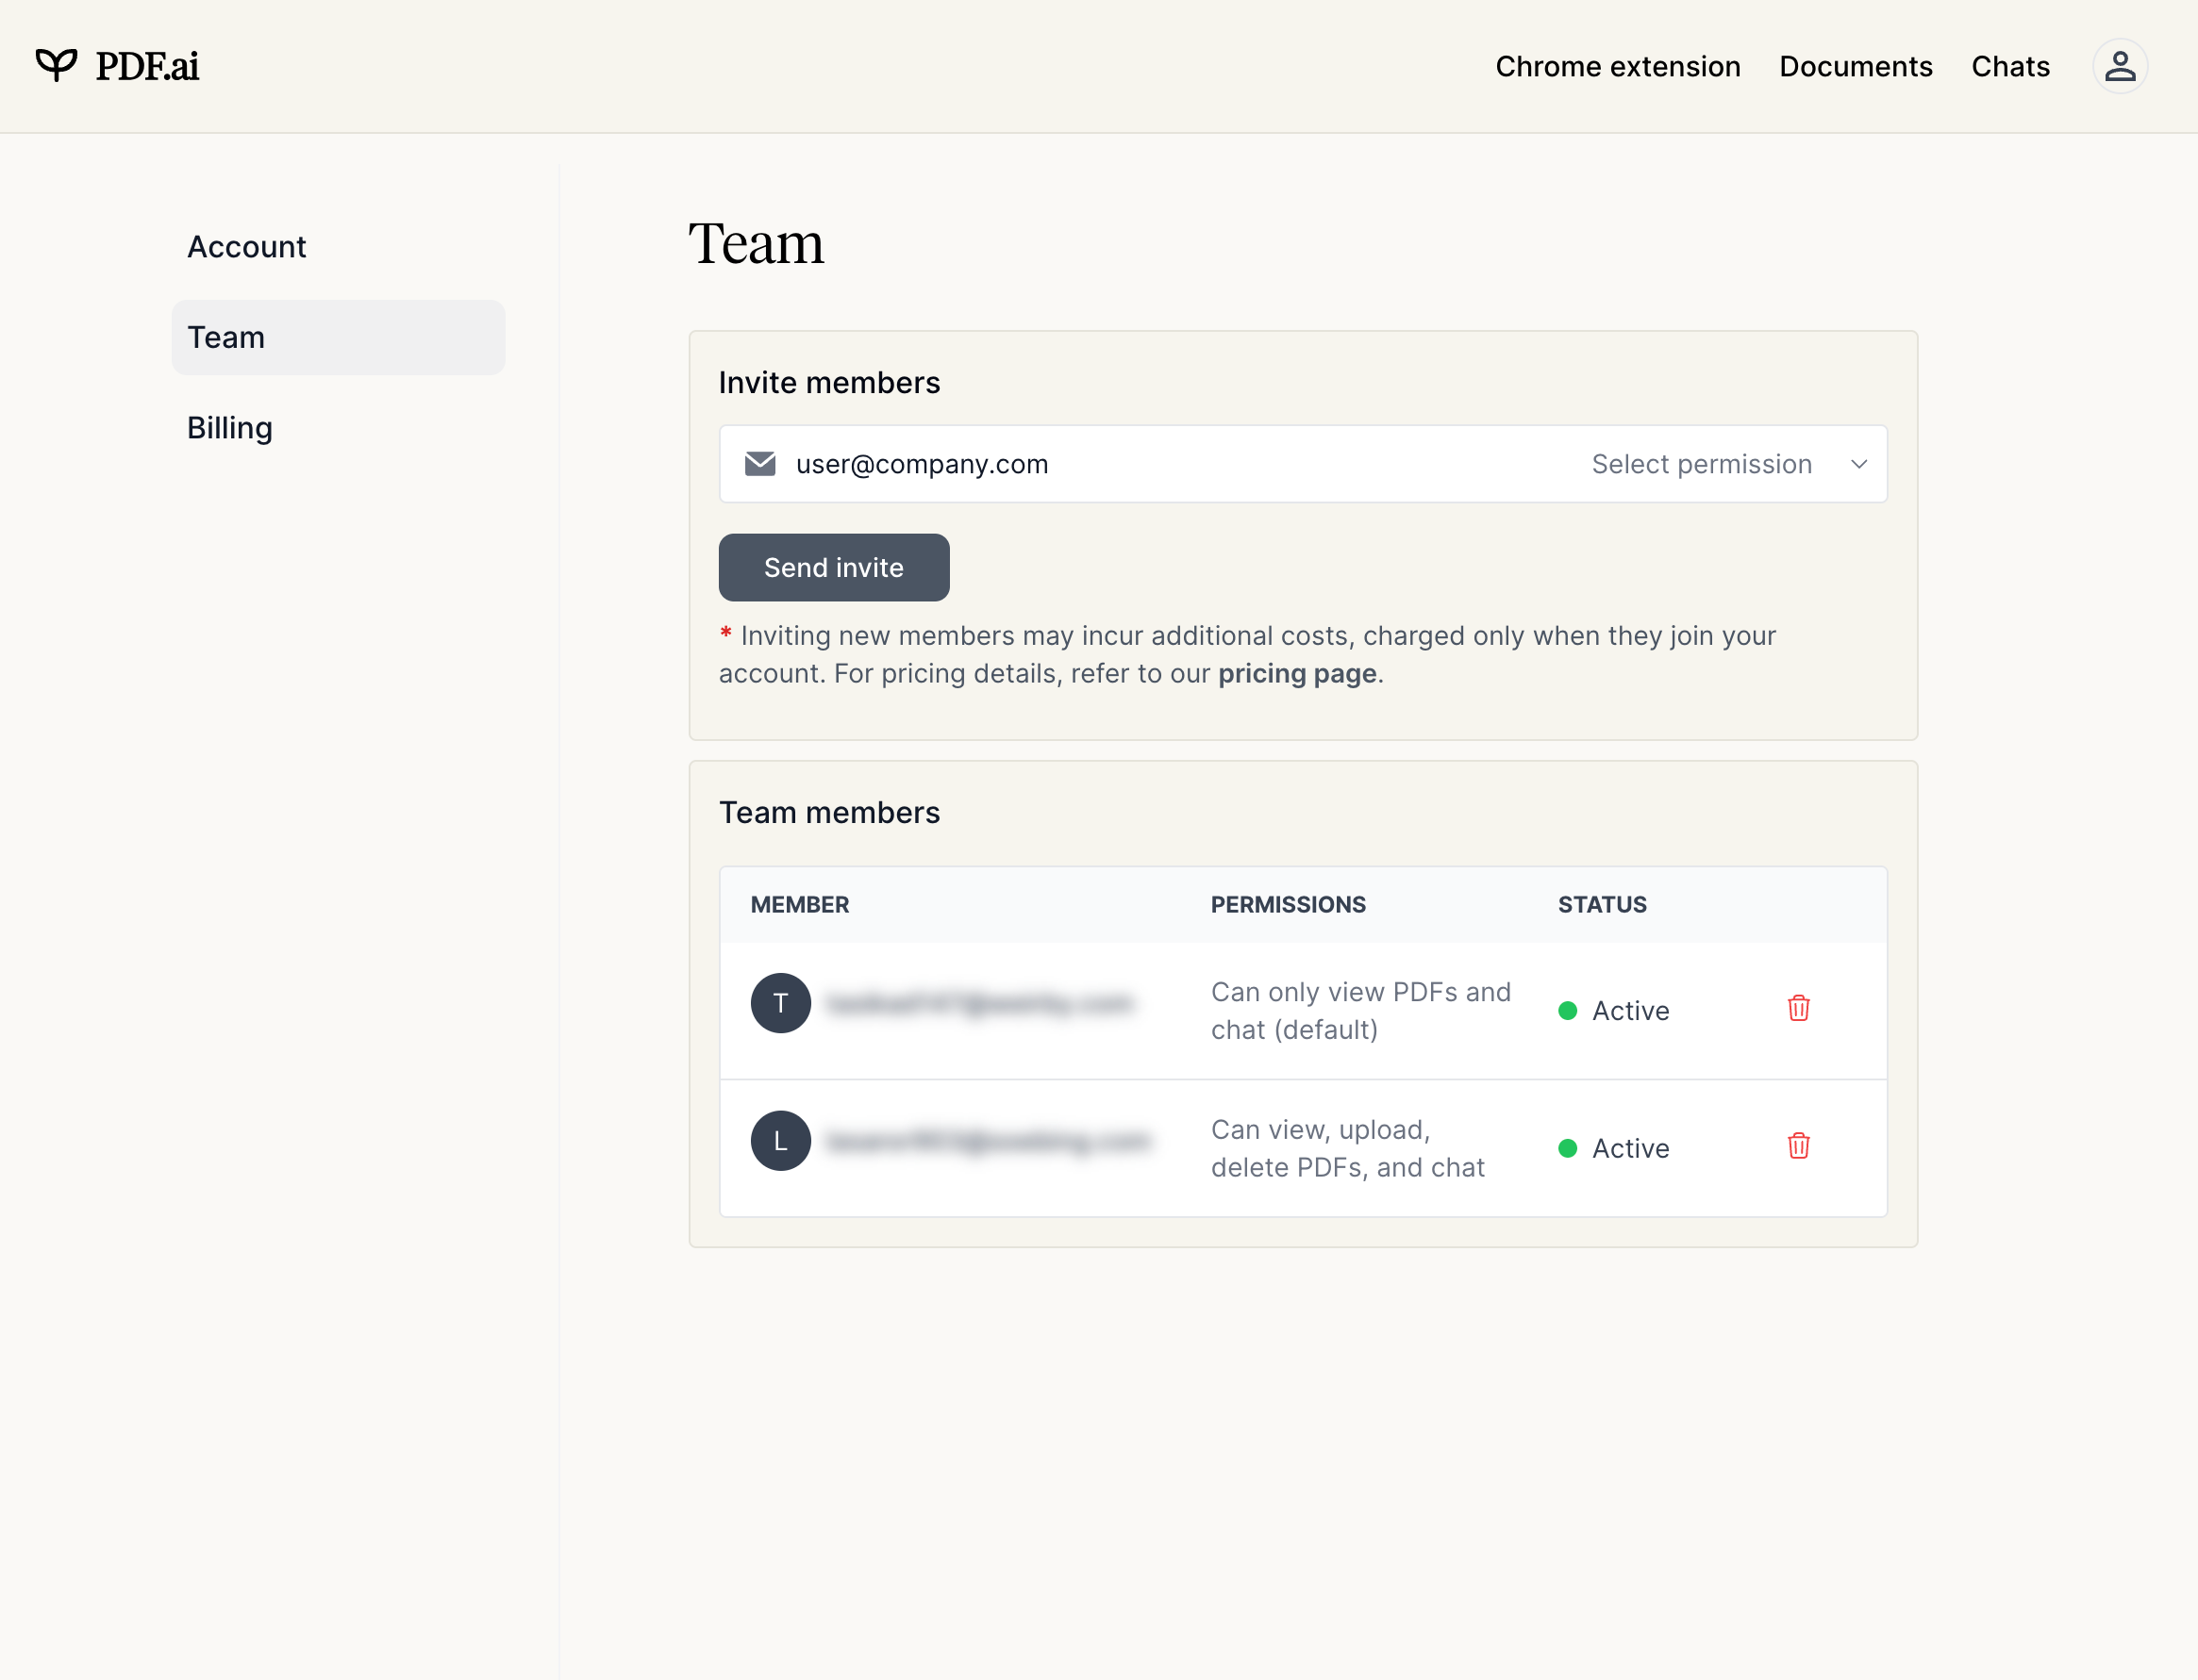
Task: Click the PDF.ai sprout logo icon
Action: pos(56,65)
